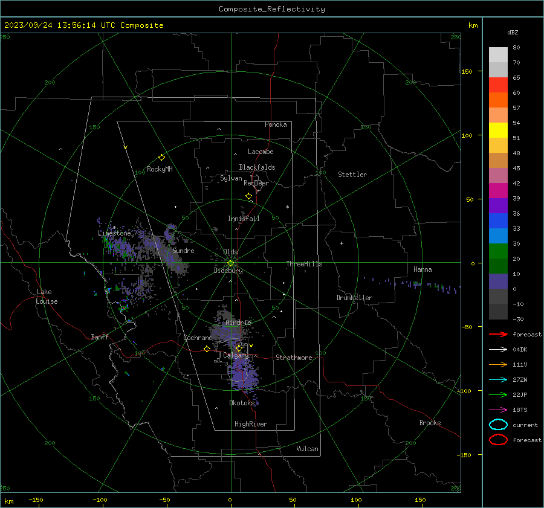Click the magenta 18TS arrow in legend
This screenshot has height=508, width=544.
(x=498, y=410)
